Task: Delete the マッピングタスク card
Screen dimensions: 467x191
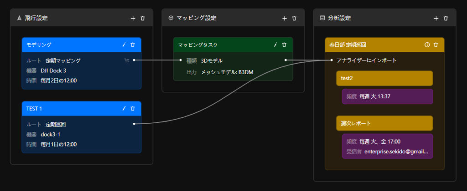Action: point(284,45)
